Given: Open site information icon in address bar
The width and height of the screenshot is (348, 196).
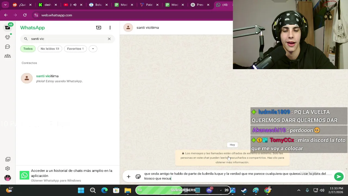Looking at the screenshot, I should [x=36, y=15].
